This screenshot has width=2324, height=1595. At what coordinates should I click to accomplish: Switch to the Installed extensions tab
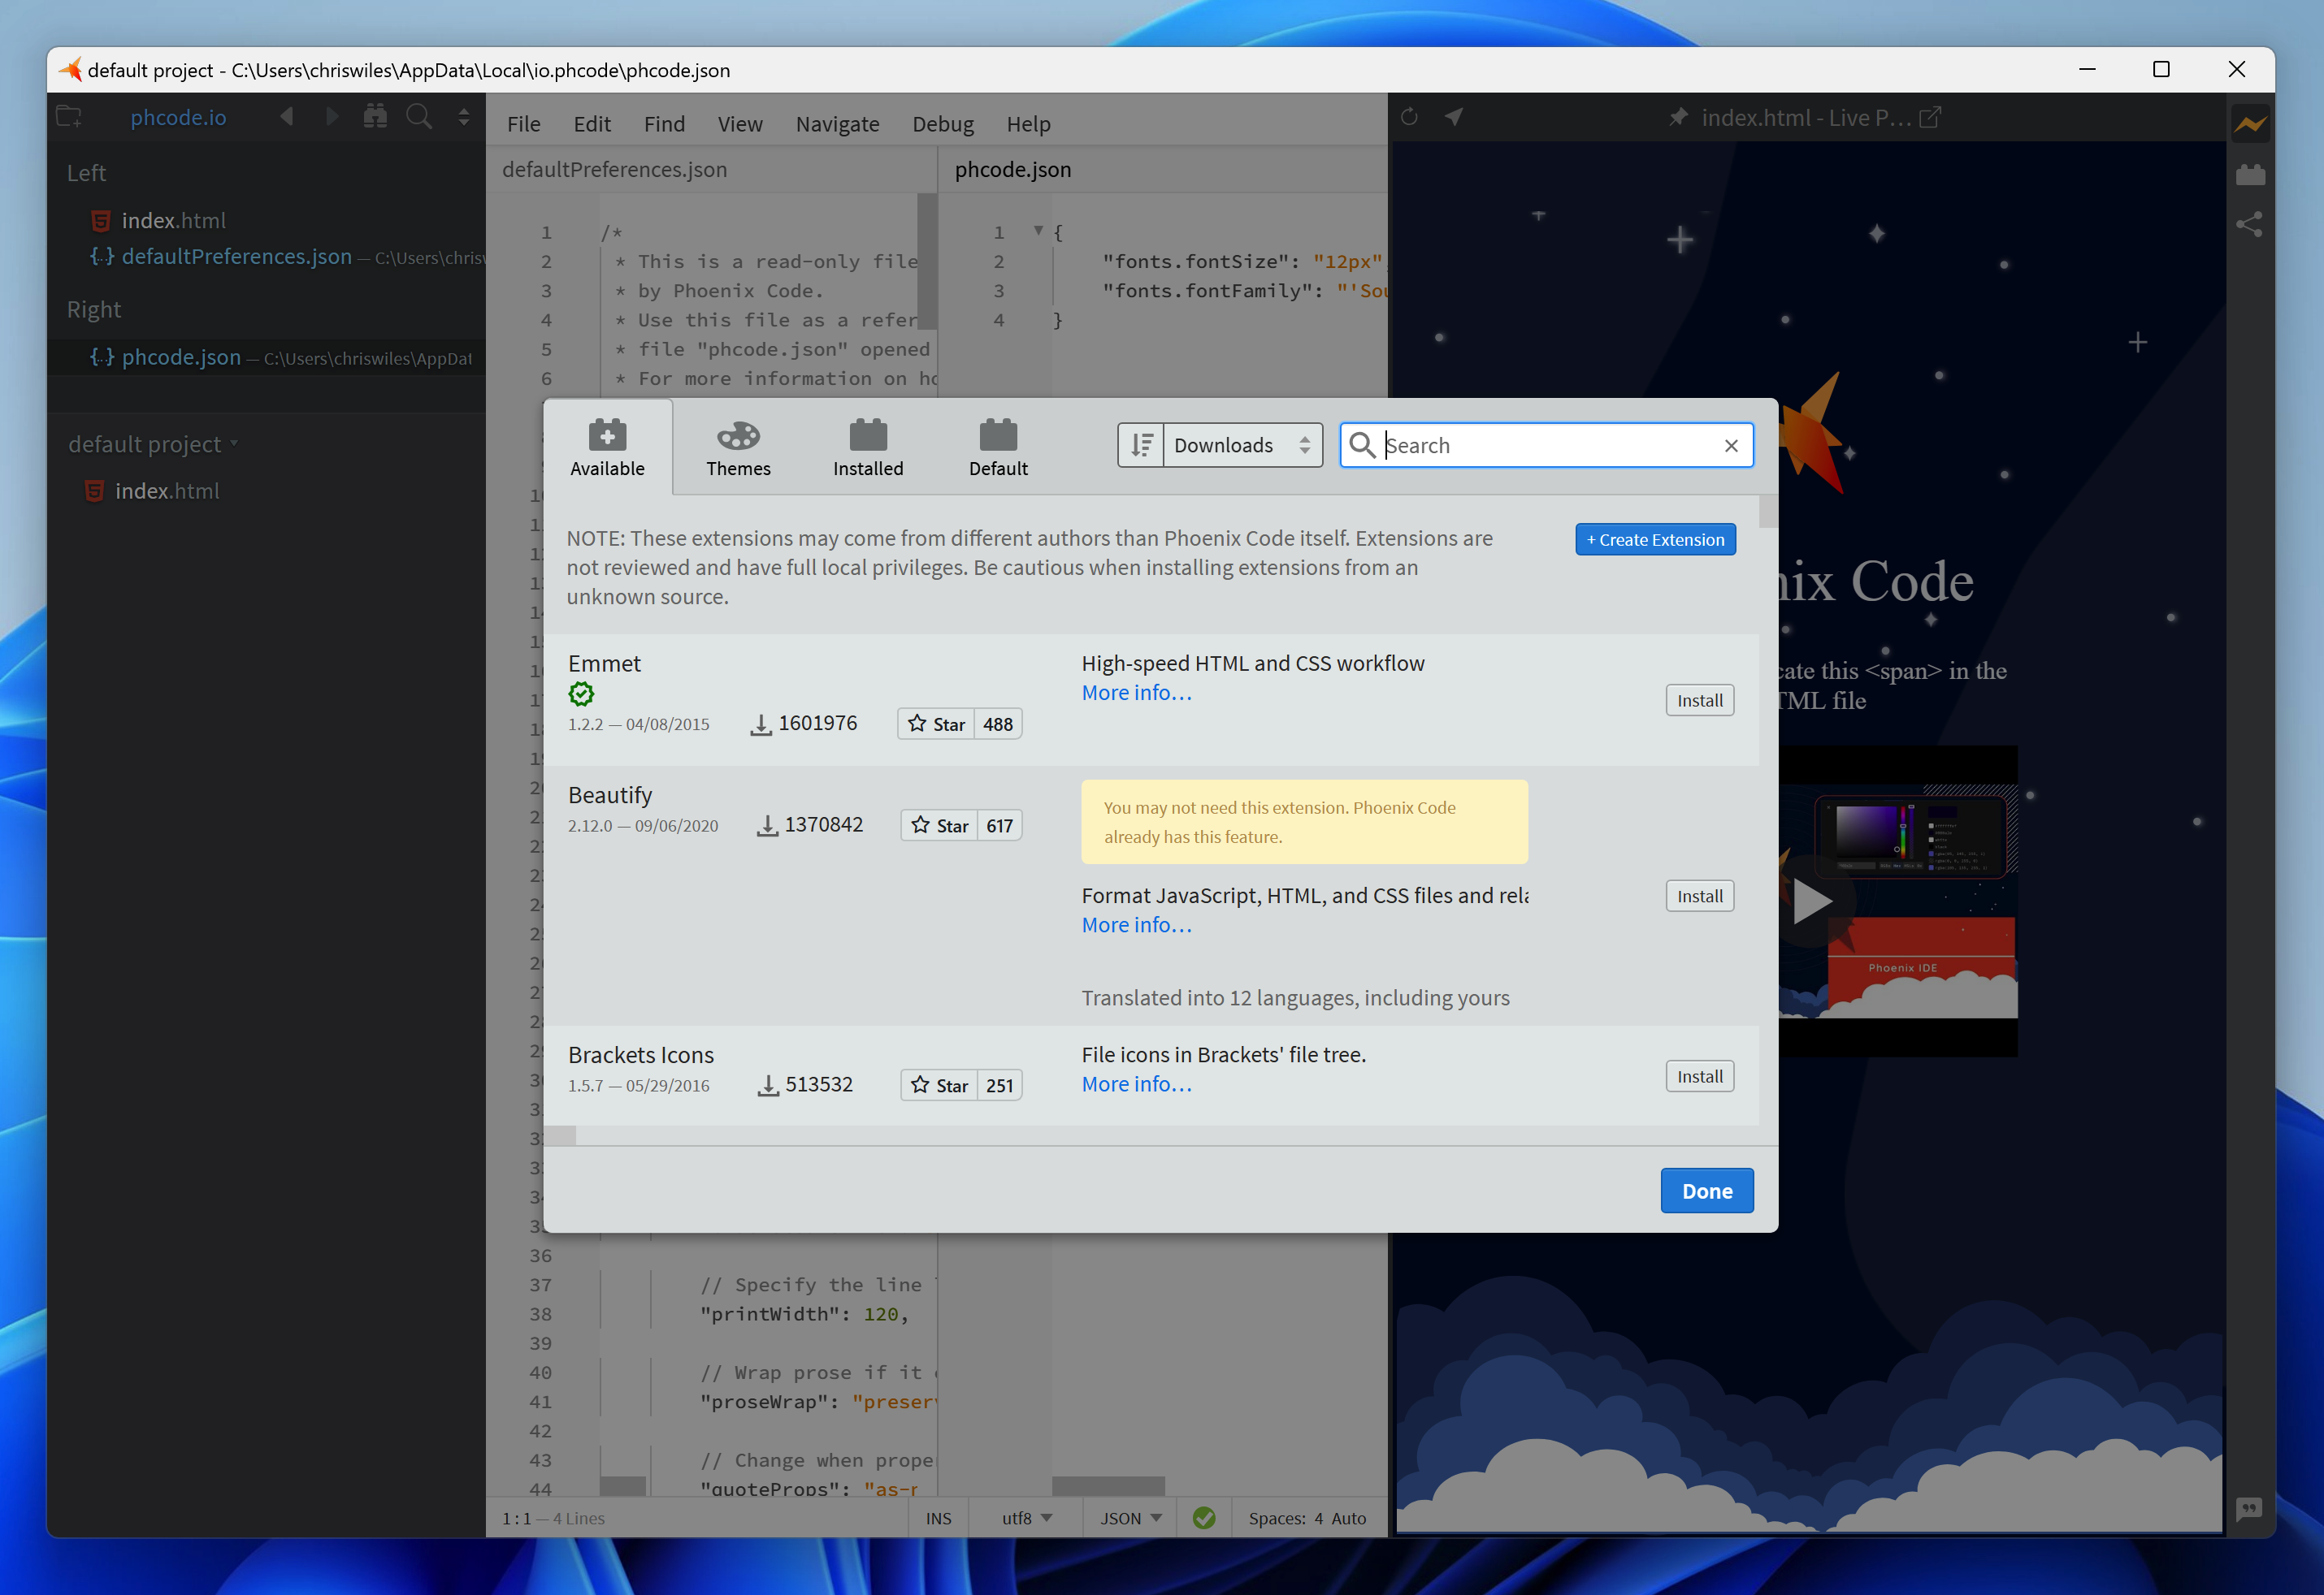pos(868,447)
